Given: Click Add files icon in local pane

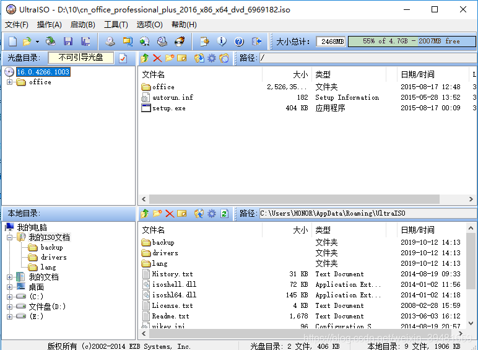Looking at the screenshot, I should coord(199,214).
